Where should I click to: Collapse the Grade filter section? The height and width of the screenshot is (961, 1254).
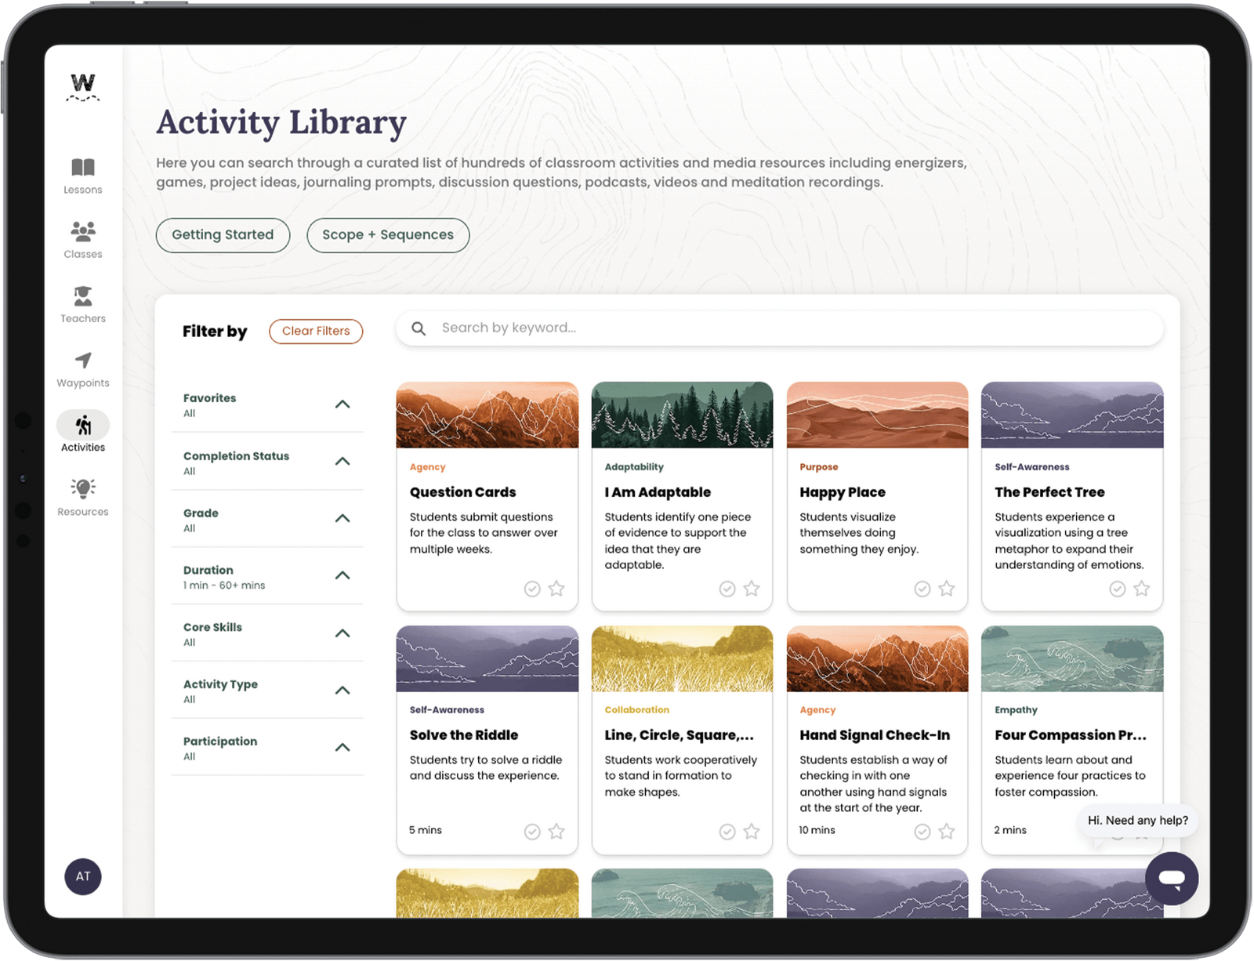point(342,518)
